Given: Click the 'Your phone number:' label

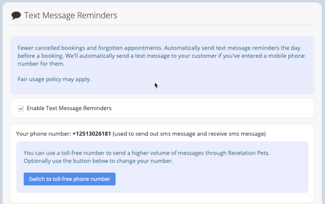Looking at the screenshot, I should pyautogui.click(x=43, y=134).
